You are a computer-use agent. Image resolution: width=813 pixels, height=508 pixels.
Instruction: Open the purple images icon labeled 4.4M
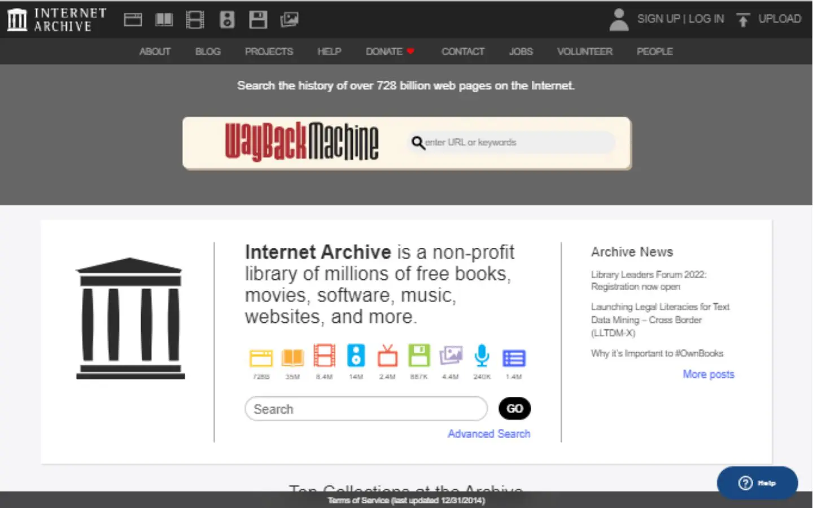click(x=451, y=356)
